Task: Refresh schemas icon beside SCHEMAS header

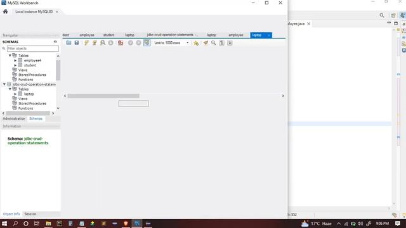Action: 55,42
